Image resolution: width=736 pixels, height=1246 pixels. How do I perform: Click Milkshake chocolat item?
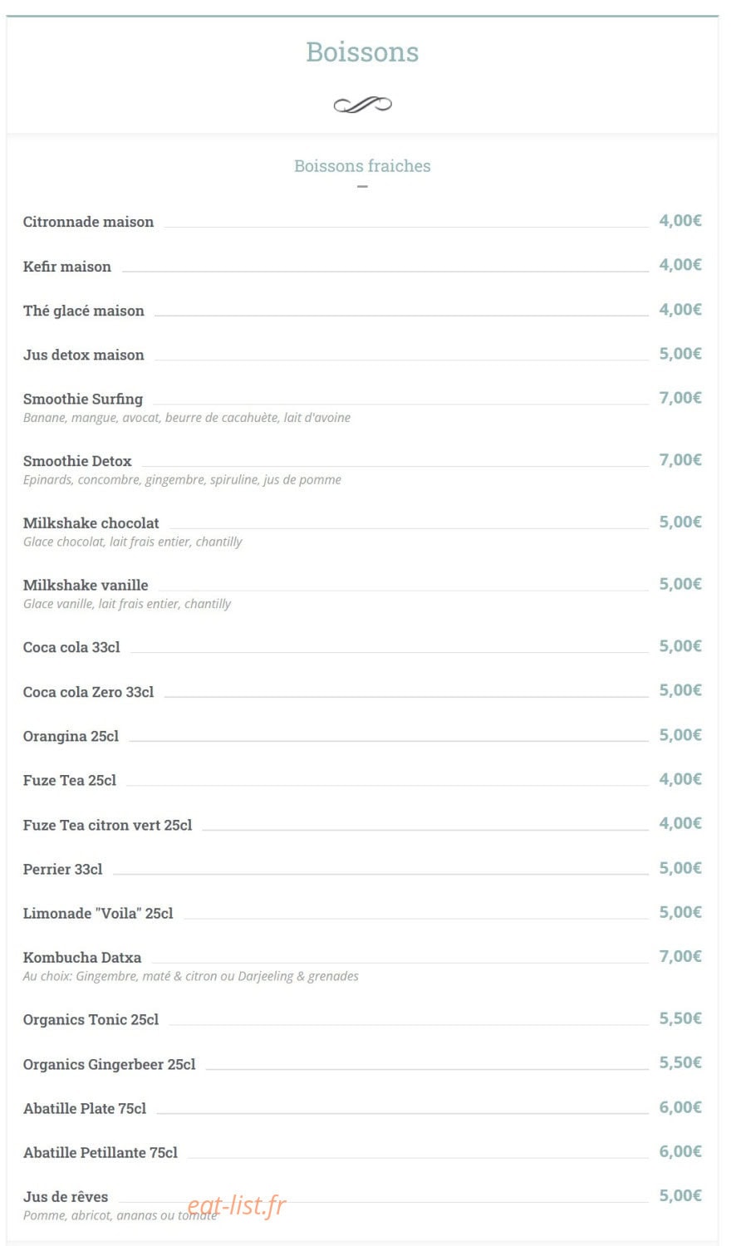point(91,523)
